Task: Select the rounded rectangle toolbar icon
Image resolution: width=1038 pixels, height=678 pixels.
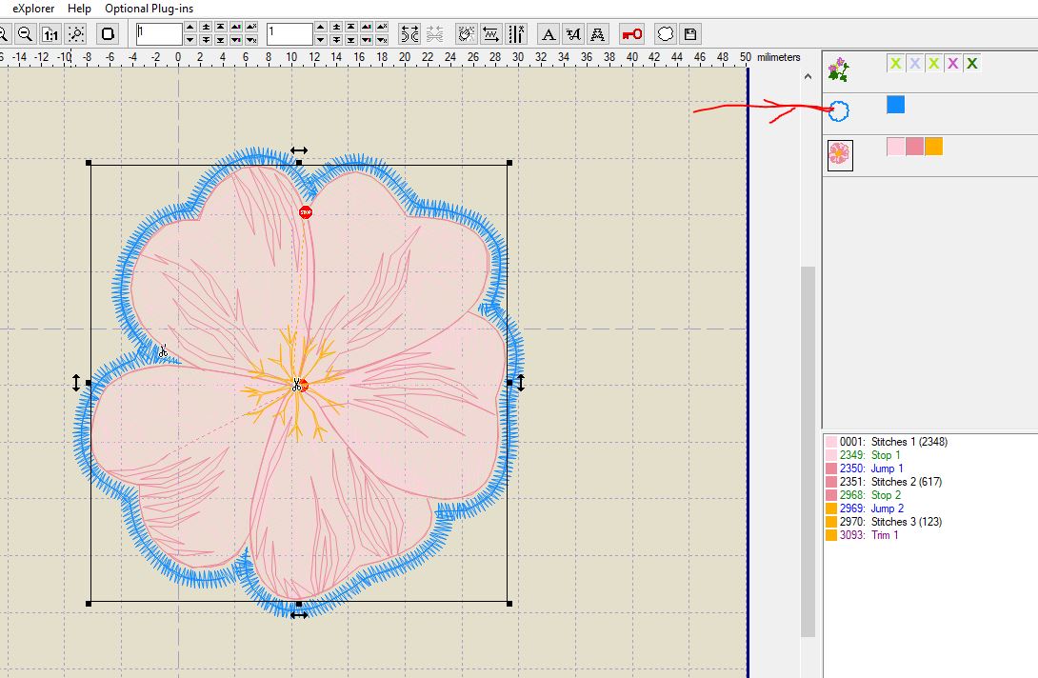Action: [109, 34]
